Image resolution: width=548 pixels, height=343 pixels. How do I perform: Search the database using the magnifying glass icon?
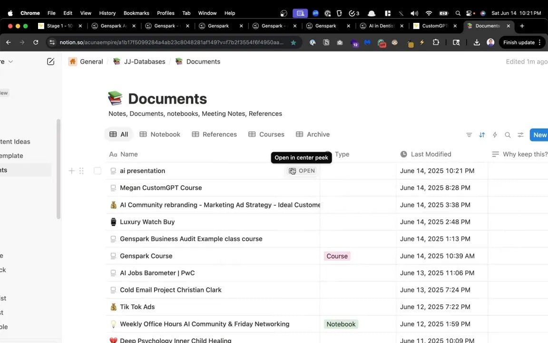(508, 135)
